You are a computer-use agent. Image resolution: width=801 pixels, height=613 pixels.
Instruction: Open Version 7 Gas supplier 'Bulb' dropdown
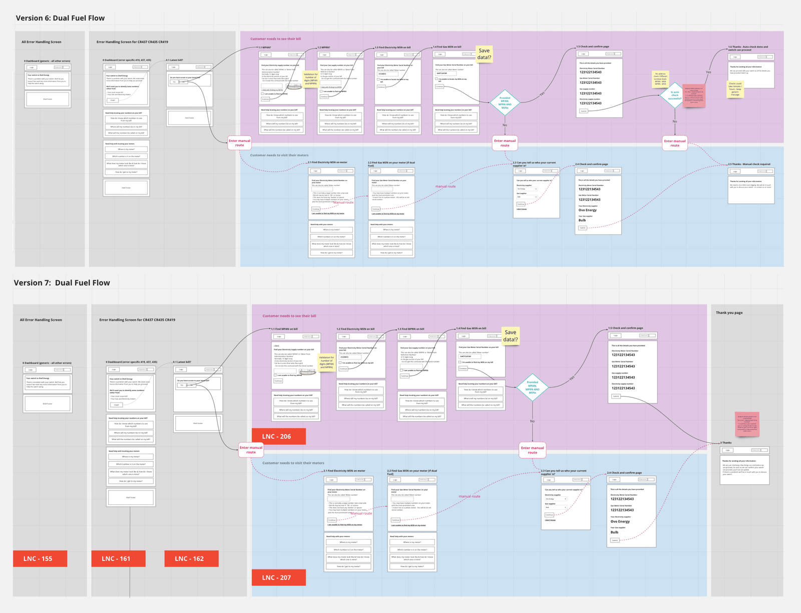pos(556,507)
